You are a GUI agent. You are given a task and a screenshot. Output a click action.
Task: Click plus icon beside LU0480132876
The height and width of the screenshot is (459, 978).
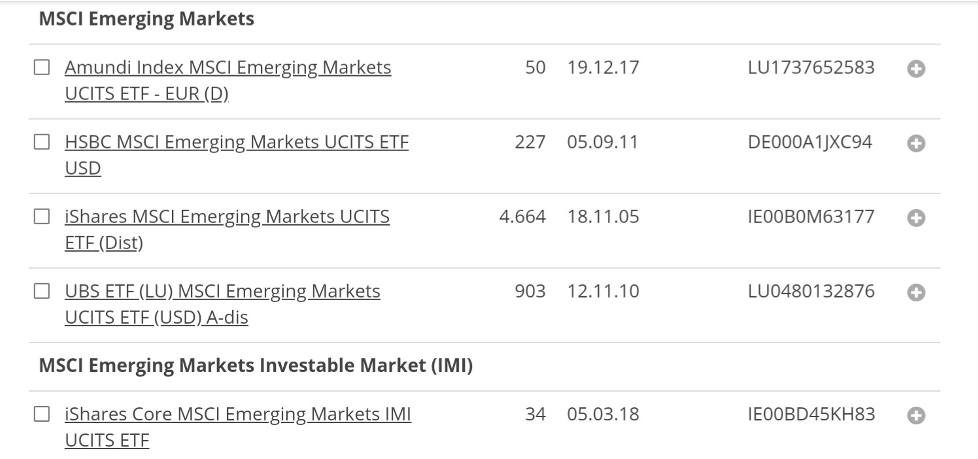point(916,292)
